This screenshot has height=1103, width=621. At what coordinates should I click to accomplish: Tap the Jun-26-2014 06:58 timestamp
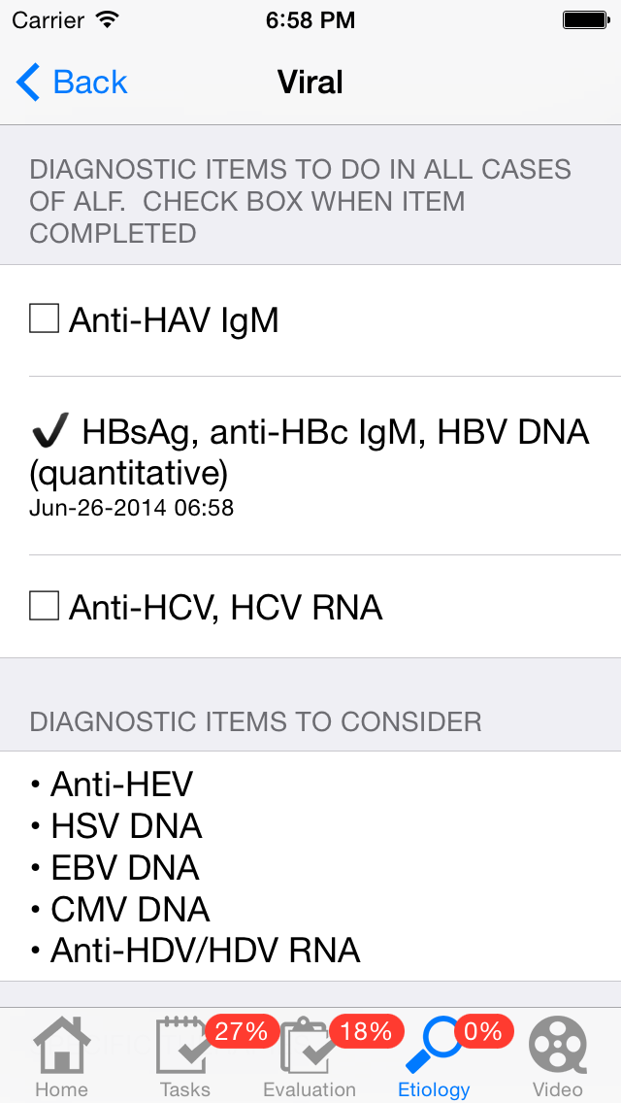pyautogui.click(x=132, y=508)
